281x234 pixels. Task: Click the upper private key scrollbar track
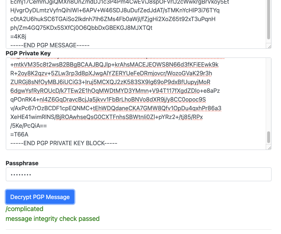click(x=269, y=91)
